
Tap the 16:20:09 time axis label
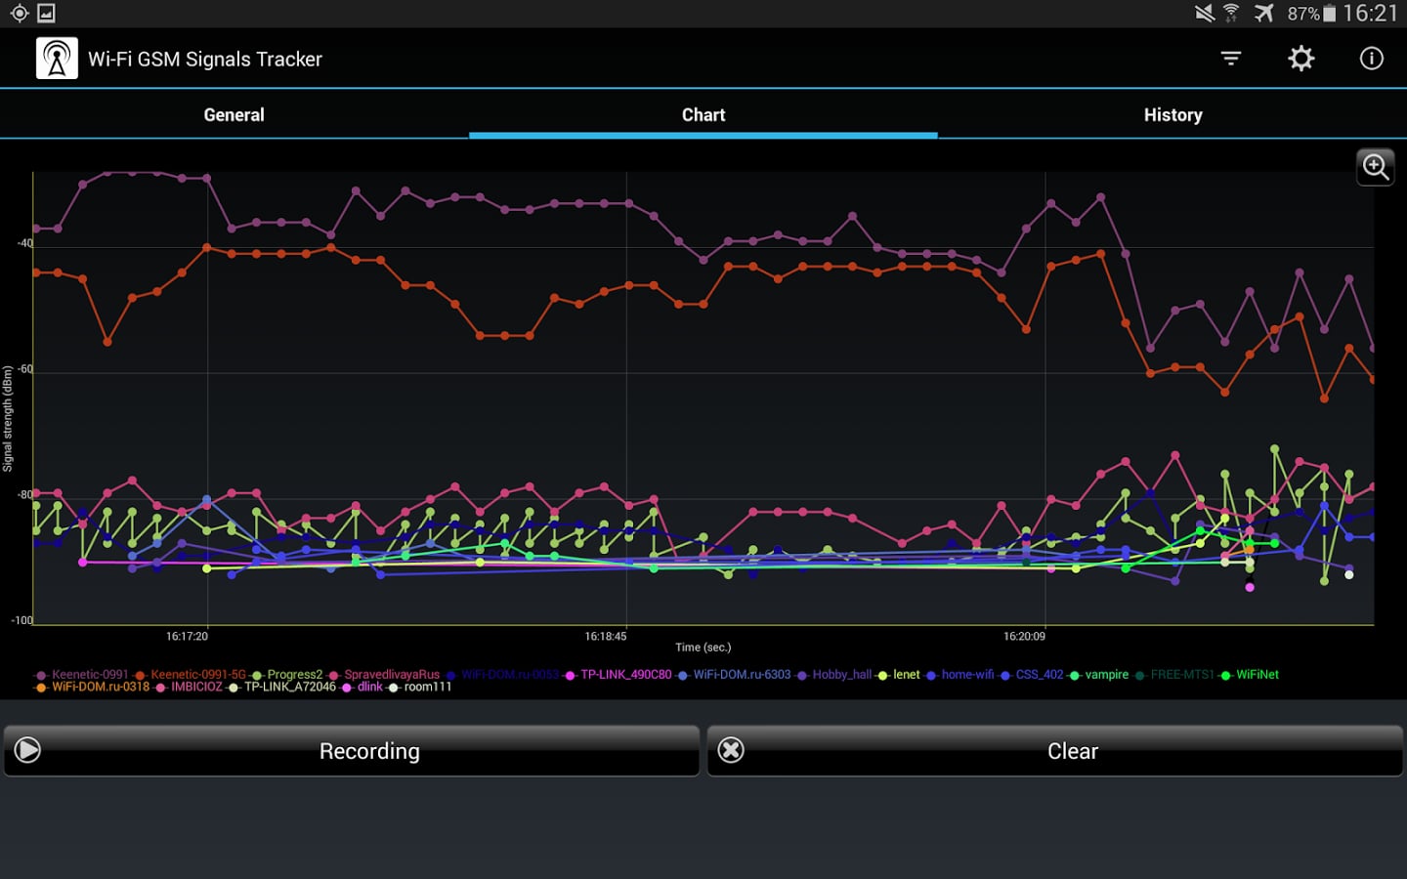click(x=1024, y=636)
